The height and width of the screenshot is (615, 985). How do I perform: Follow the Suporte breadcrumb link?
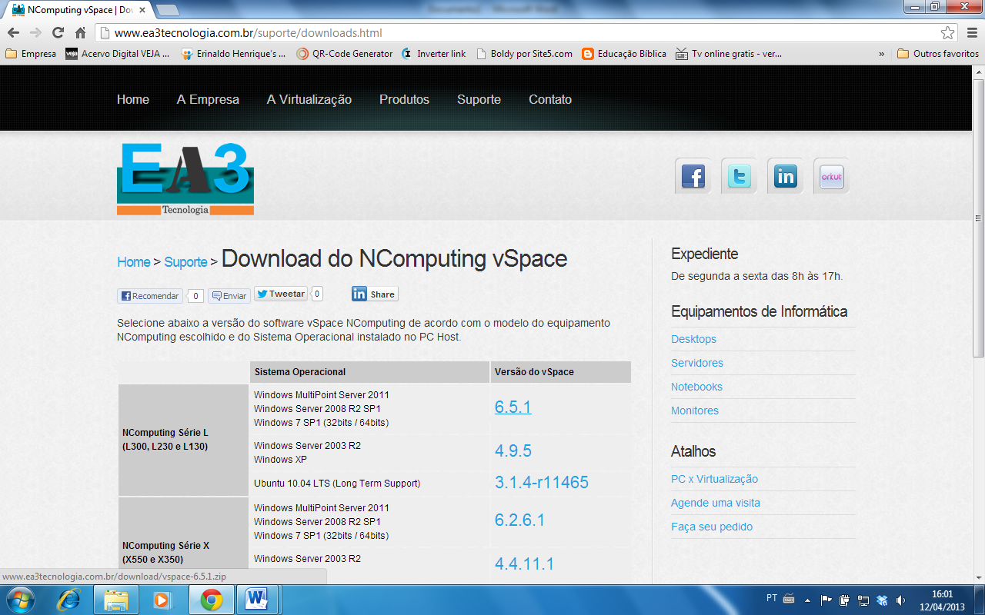(x=185, y=262)
